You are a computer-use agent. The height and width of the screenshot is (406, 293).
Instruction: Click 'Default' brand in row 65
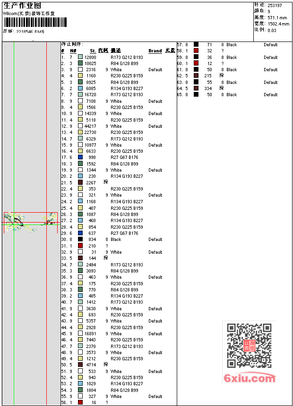tap(271, 94)
